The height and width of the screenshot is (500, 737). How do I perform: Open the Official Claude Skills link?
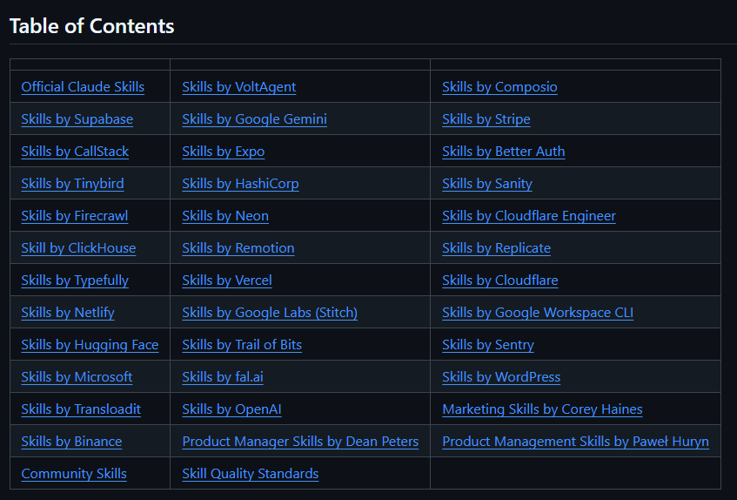[83, 87]
